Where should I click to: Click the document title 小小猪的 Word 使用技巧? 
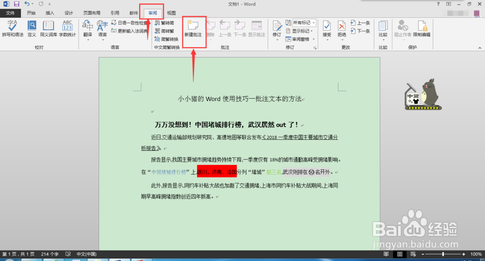point(240,99)
